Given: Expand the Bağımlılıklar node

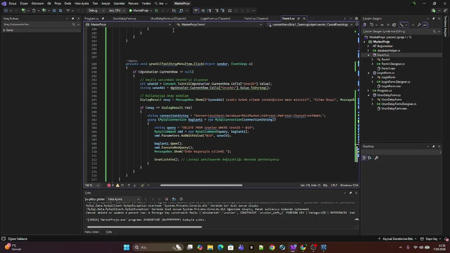Looking at the screenshot, I should click(368, 46).
